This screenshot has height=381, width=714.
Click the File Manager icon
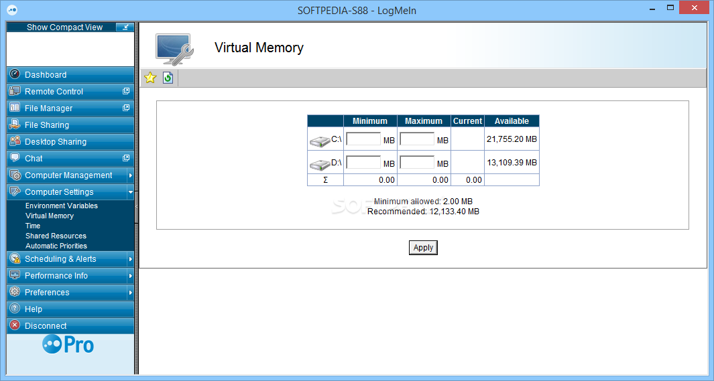15,107
